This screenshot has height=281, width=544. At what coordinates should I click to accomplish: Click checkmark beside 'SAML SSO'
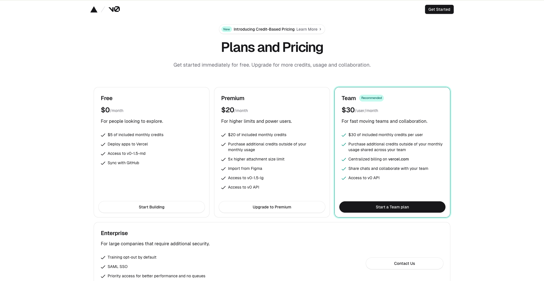point(103,267)
